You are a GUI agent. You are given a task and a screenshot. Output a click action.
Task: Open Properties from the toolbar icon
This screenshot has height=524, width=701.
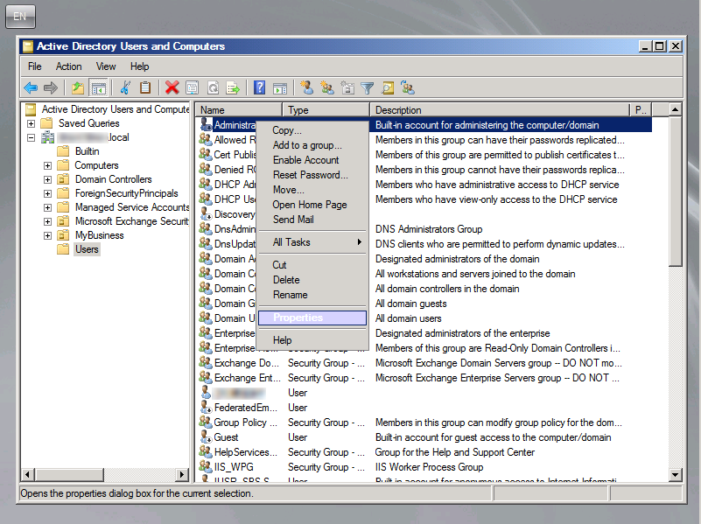click(193, 87)
